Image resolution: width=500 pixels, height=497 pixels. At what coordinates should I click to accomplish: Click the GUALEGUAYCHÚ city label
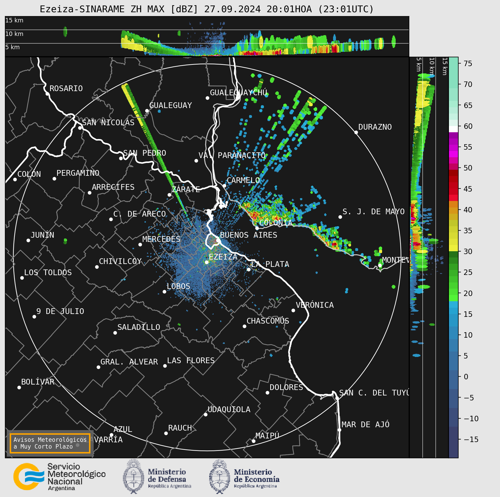[239, 92]
